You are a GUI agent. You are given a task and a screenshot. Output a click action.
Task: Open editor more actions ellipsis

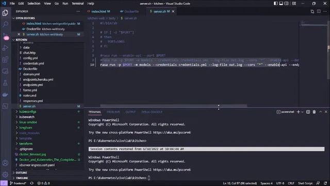pyautogui.click(x=325, y=11)
